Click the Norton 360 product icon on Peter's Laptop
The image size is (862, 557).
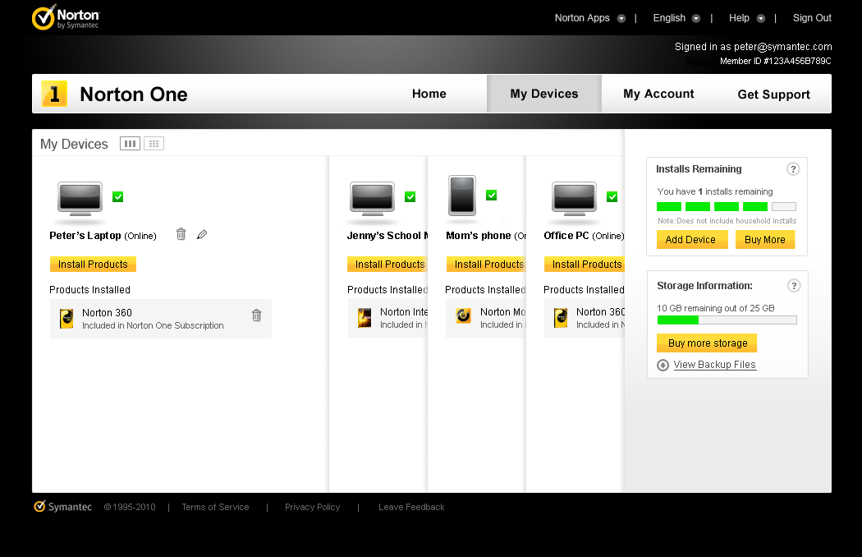coord(66,319)
